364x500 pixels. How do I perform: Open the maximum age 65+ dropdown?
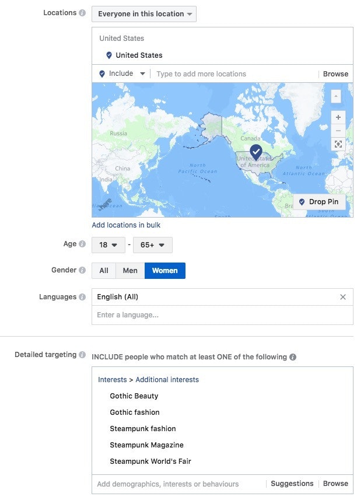tap(152, 245)
